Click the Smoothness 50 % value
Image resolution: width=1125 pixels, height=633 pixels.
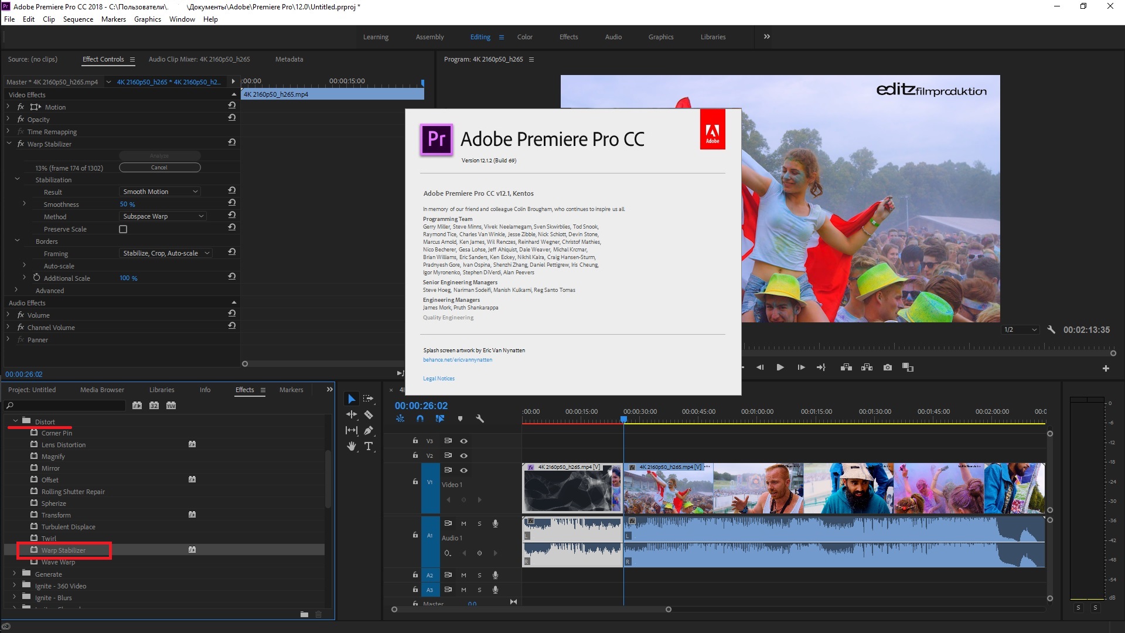point(127,204)
